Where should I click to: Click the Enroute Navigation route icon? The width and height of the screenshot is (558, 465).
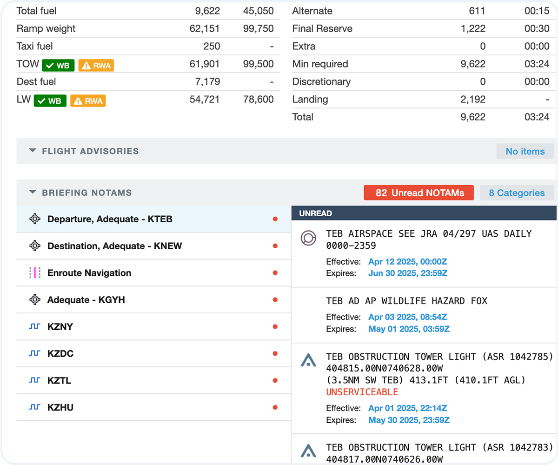tap(35, 273)
